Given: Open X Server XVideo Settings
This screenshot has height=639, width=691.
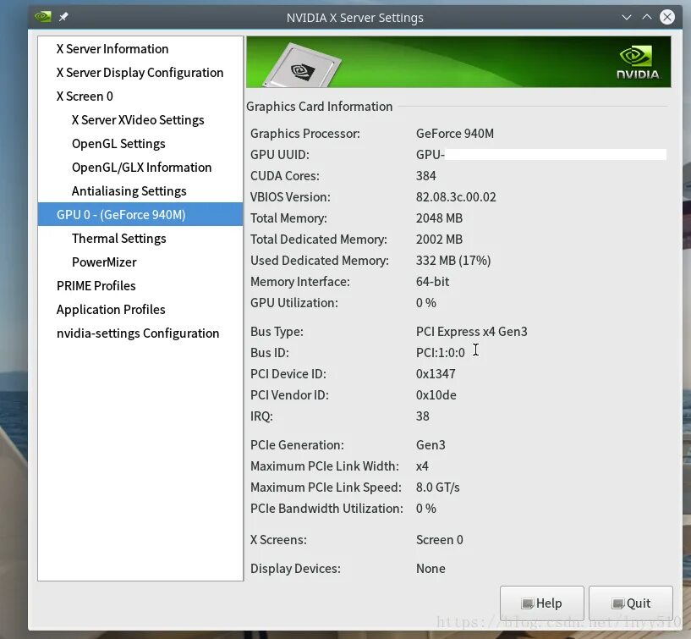Looking at the screenshot, I should pos(138,120).
